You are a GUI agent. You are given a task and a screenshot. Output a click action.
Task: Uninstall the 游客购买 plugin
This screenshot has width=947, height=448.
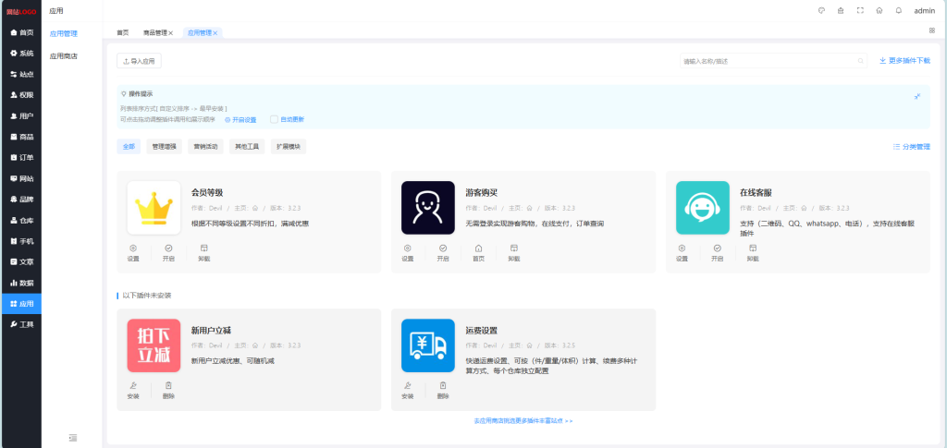[x=513, y=252]
